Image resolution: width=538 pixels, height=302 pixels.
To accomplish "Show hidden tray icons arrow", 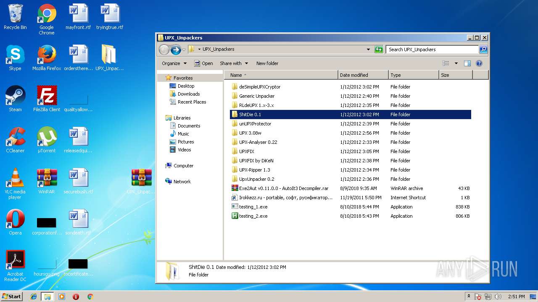I will tap(469, 296).
